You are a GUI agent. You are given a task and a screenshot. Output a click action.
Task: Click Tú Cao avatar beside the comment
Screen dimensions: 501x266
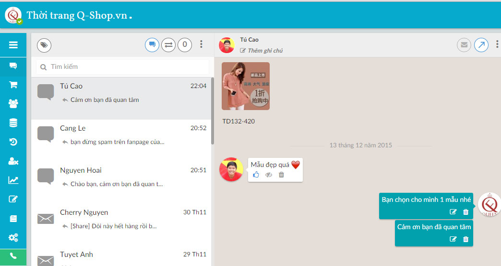231,169
